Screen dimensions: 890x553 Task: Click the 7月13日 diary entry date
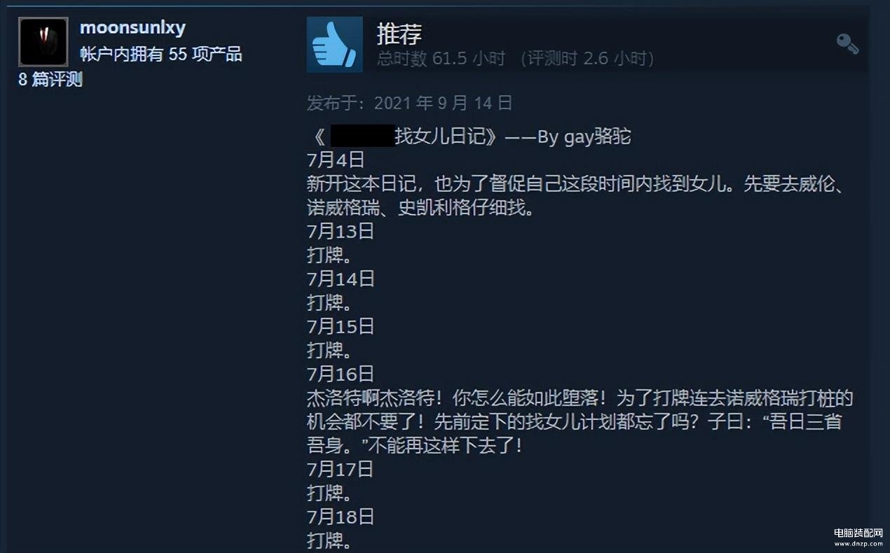pos(341,231)
